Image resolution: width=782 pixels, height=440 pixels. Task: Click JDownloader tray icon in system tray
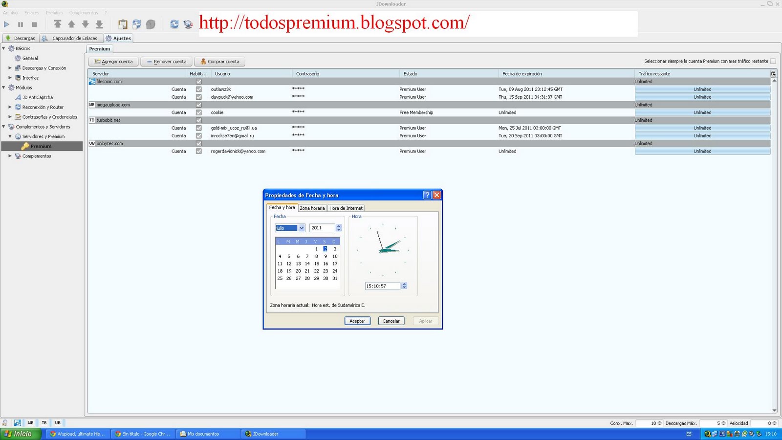(707, 434)
